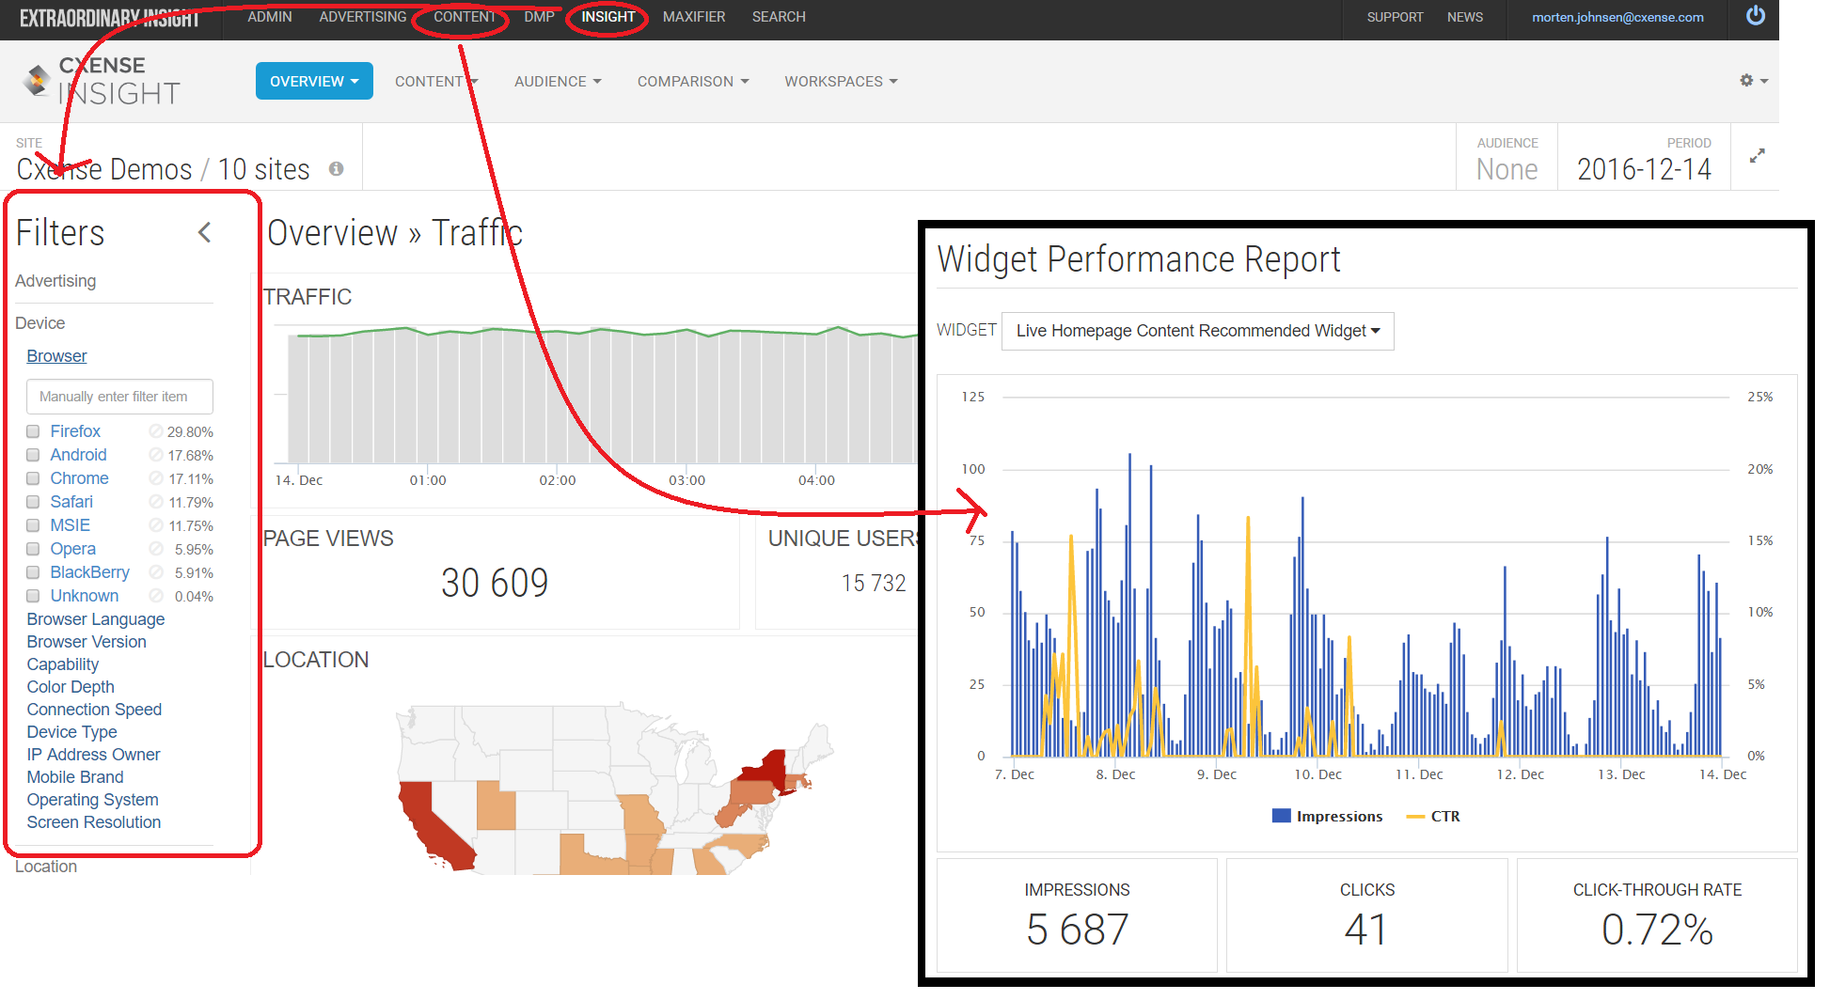
Task: Click the Operating System filter link
Action: pyautogui.click(x=92, y=800)
